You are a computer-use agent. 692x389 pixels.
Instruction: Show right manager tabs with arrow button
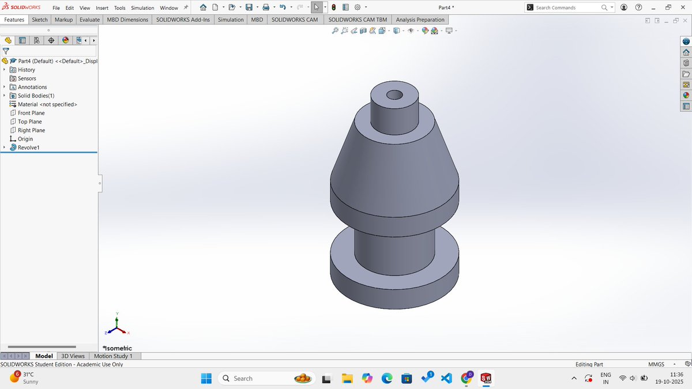93,40
